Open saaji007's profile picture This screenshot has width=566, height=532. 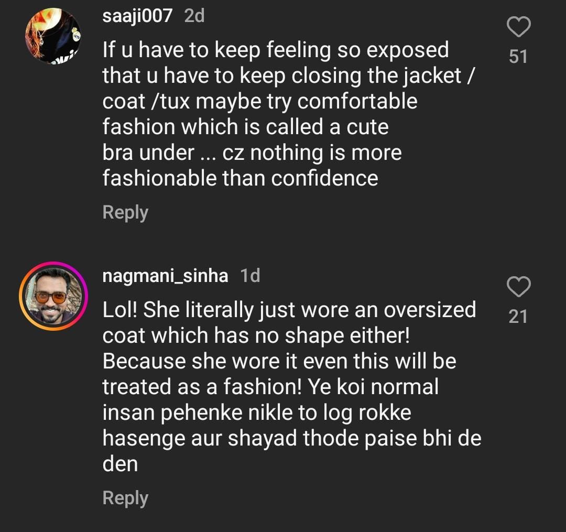53,37
